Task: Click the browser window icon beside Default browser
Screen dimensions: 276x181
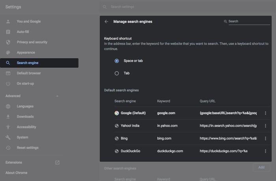Action: coord(8,73)
